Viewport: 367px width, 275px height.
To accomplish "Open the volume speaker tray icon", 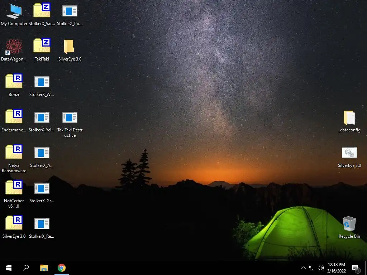I will click(x=321, y=268).
